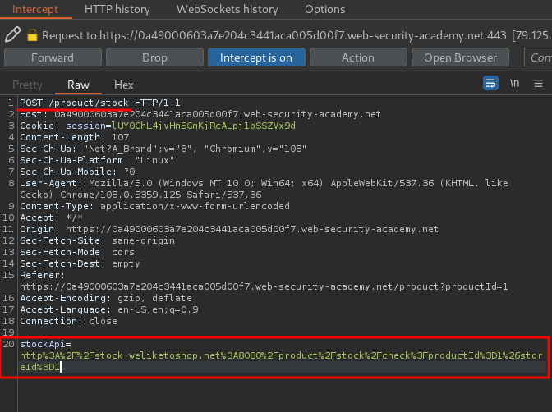Click the padlock HTTPS icon
Viewport: 552px width, 412px height.
pyautogui.click(x=32, y=35)
